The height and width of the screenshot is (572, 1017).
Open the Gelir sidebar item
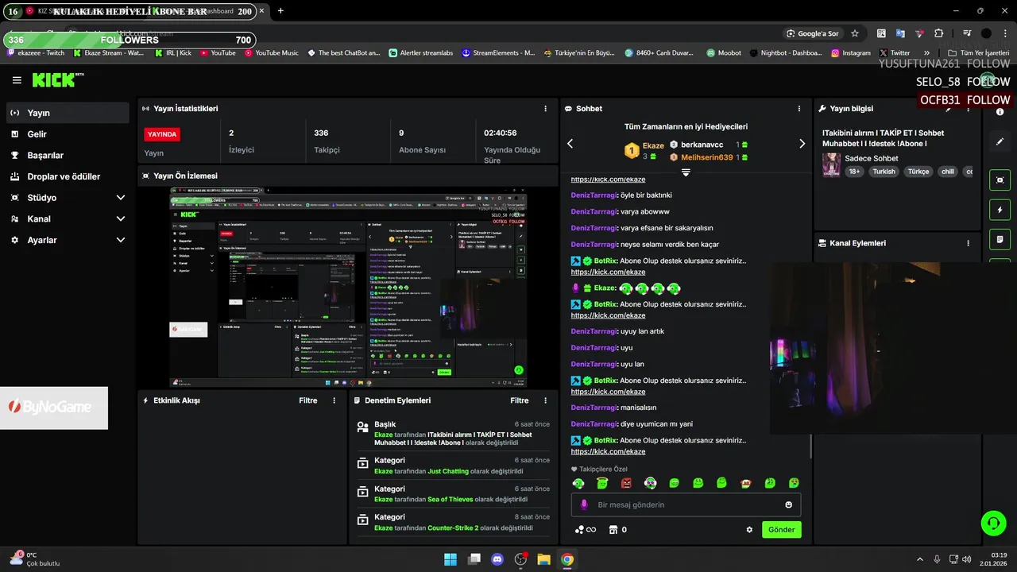click(68, 134)
